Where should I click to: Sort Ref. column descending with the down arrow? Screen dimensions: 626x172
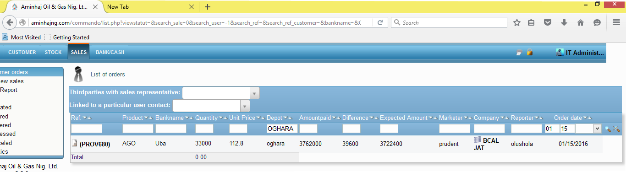click(x=84, y=118)
